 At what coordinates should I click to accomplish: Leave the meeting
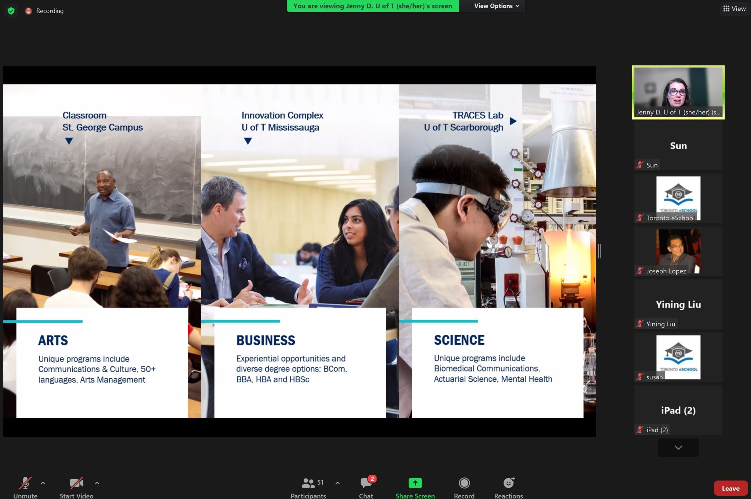click(730, 488)
